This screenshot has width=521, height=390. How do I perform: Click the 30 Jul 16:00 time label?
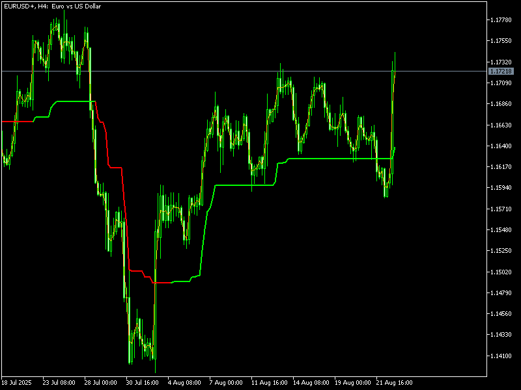[x=143, y=383]
